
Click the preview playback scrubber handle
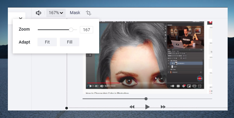pyautogui.click(x=146, y=99)
